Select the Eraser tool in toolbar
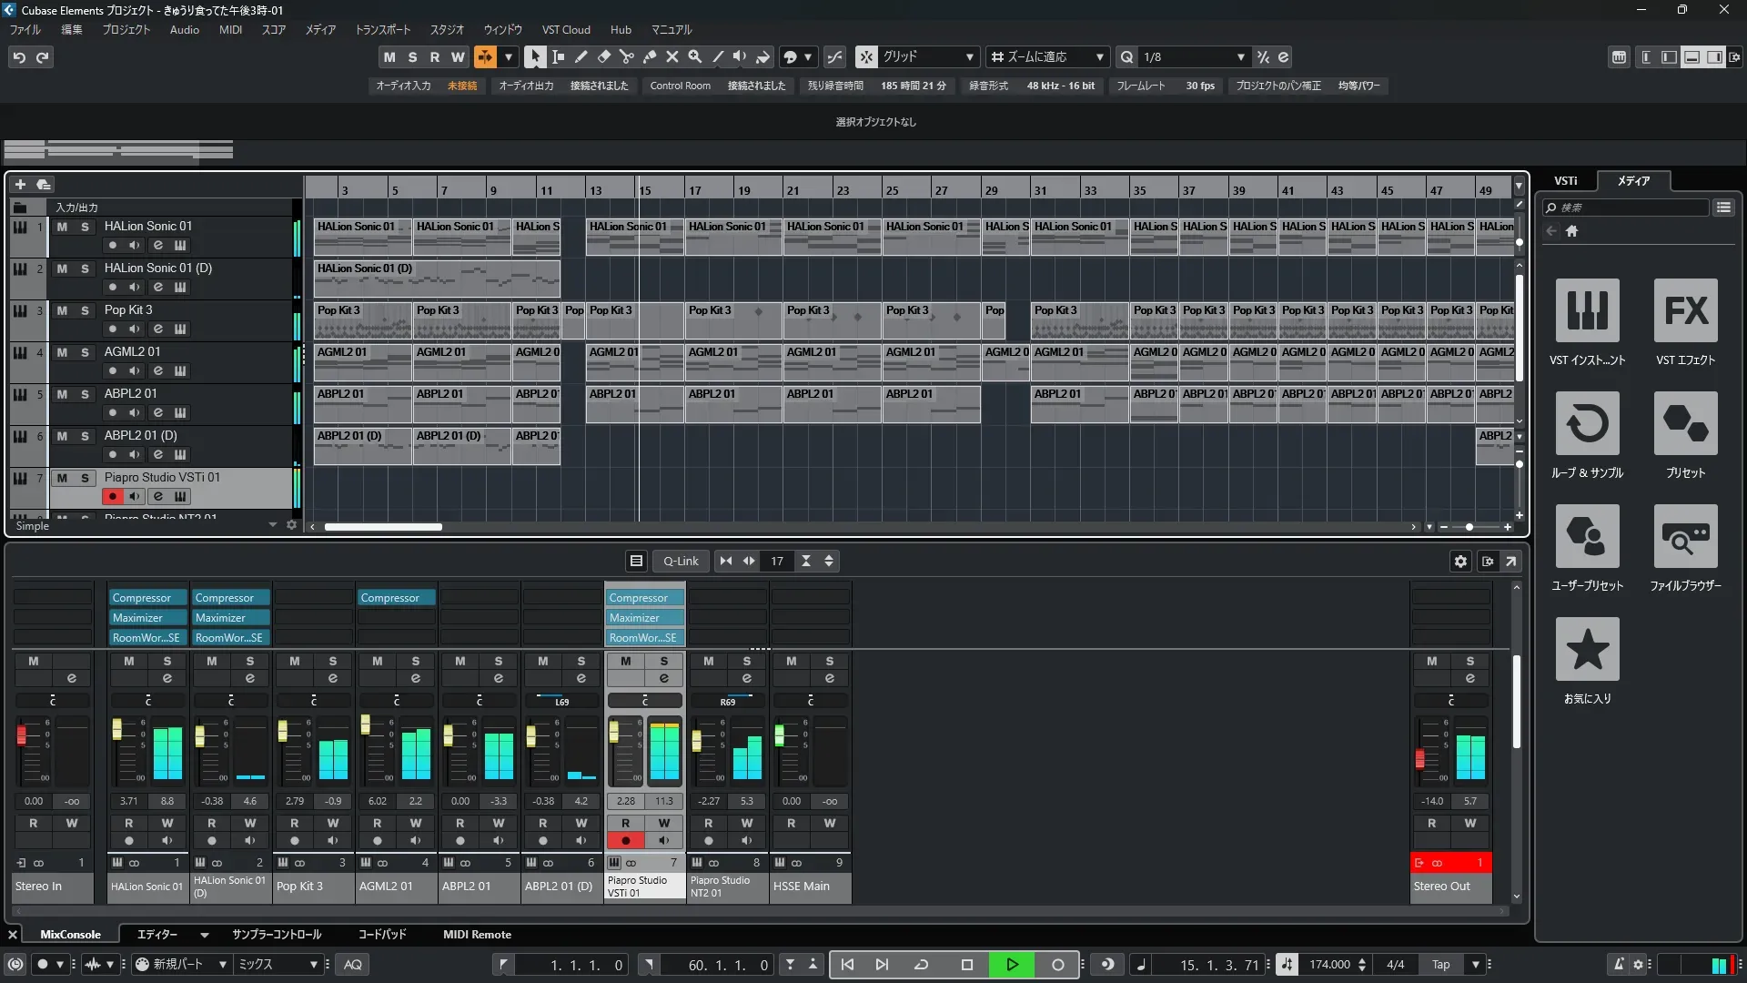The height and width of the screenshot is (983, 1747). click(x=603, y=56)
